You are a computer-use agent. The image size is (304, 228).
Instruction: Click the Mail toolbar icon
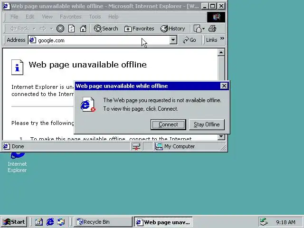point(198,28)
